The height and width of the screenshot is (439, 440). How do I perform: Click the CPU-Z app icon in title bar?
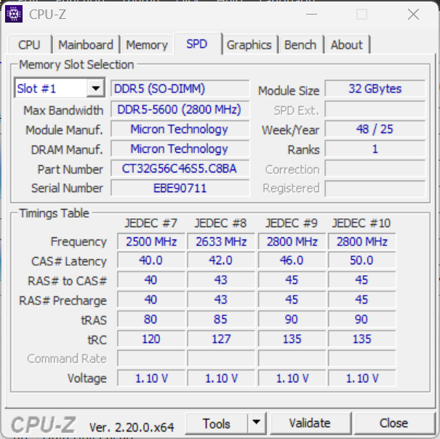[14, 14]
